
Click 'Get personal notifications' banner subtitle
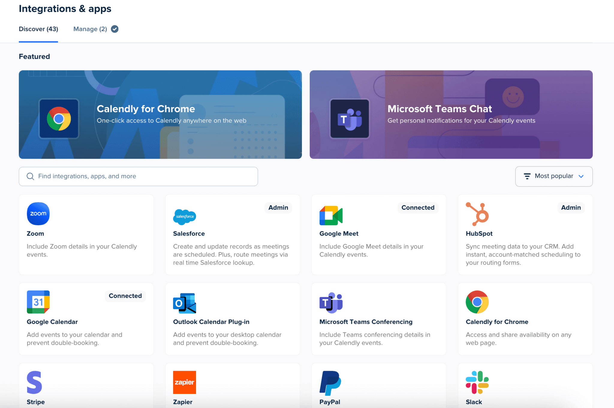461,121
